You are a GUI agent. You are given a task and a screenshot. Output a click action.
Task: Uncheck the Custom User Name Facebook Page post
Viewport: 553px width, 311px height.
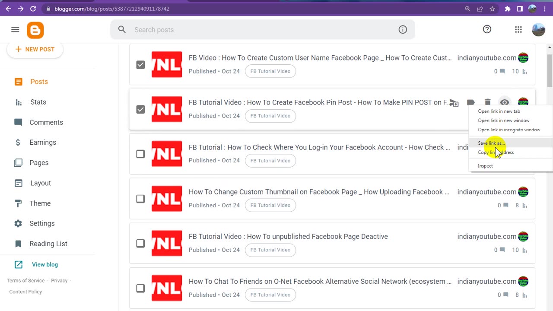click(140, 65)
